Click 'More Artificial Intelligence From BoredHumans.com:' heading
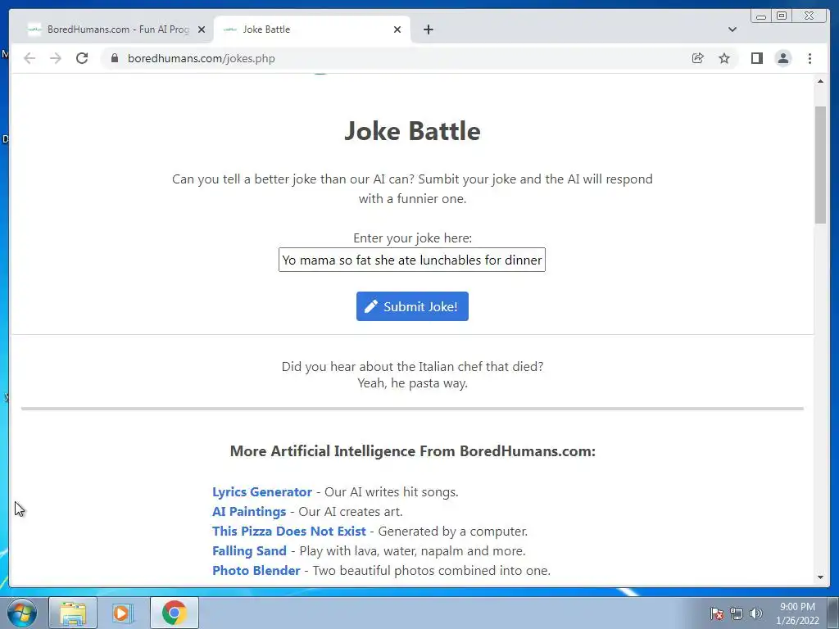Screen dimensions: 839x629 (x=412, y=451)
